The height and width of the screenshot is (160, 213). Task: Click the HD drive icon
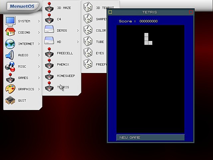[49, 40]
